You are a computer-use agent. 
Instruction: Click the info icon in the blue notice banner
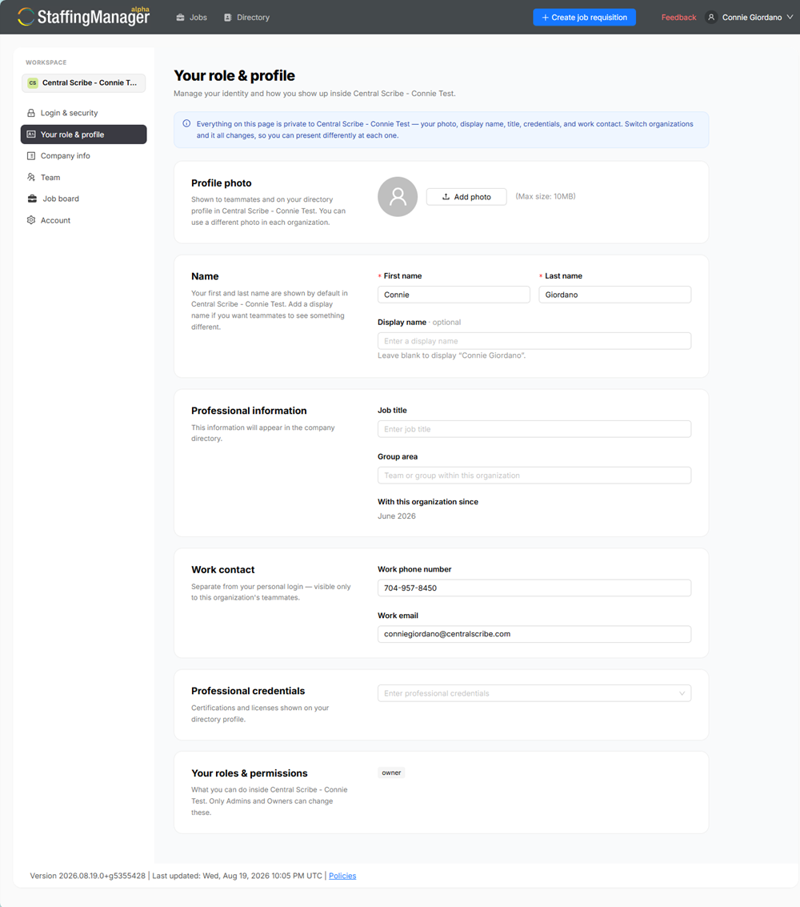186,123
